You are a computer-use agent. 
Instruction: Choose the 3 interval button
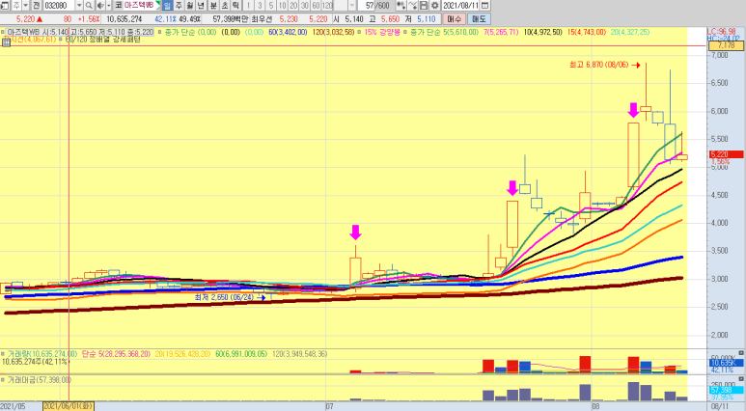(x=260, y=6)
